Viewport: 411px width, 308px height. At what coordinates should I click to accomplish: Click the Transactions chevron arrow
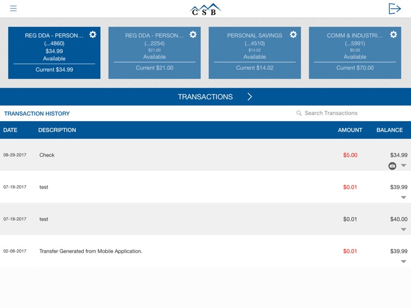coord(249,96)
